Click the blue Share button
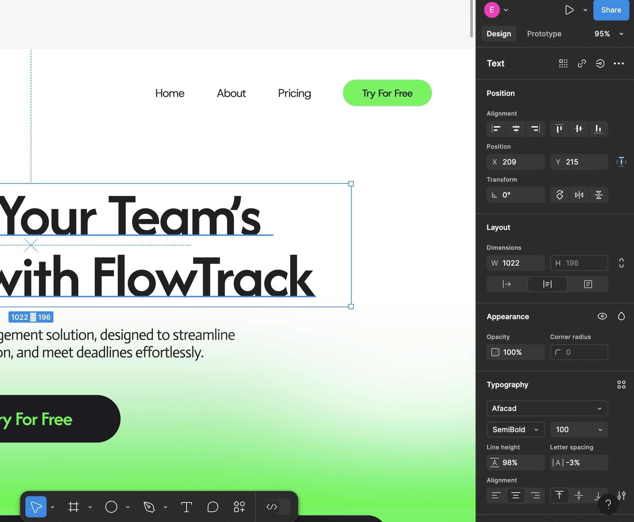This screenshot has height=522, width=634. (x=611, y=10)
